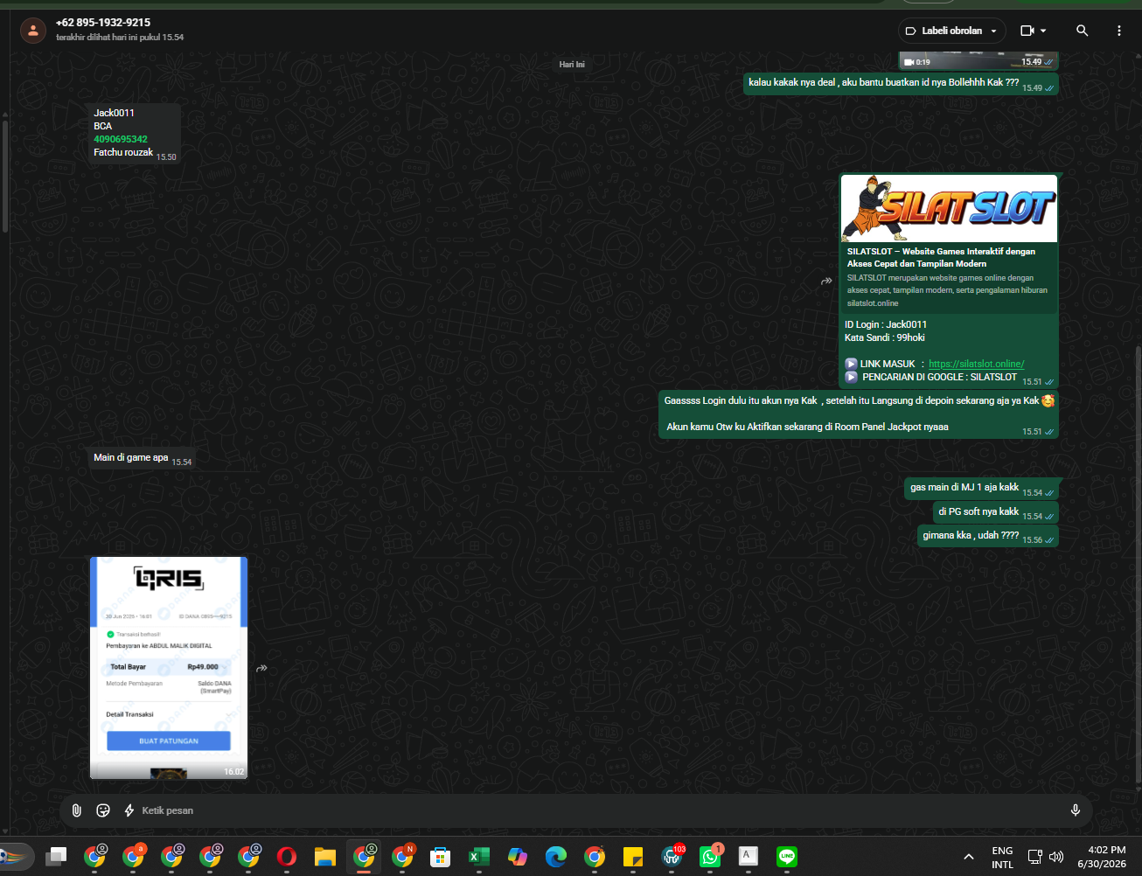Open Excel from the taskbar

[478, 857]
